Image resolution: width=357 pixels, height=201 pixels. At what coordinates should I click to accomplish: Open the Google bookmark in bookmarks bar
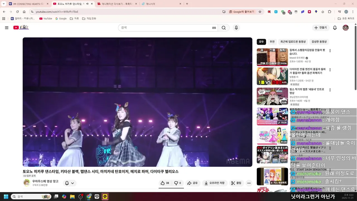point(61,18)
